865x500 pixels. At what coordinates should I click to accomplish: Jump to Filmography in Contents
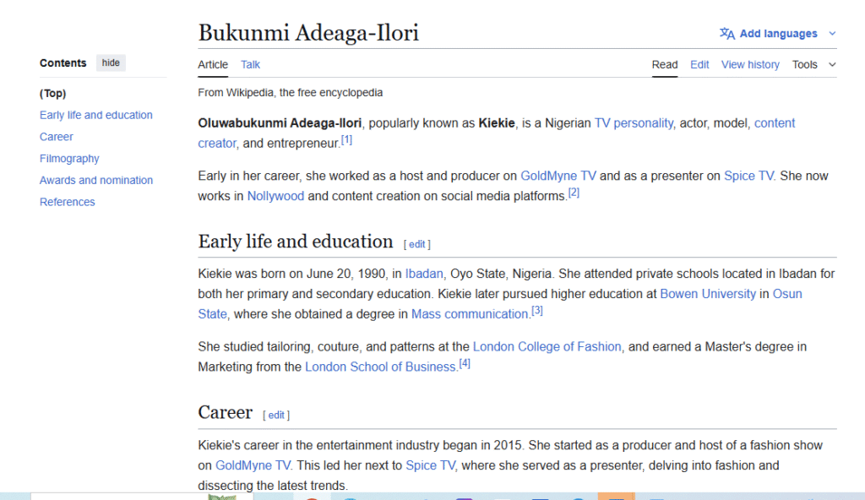point(69,159)
